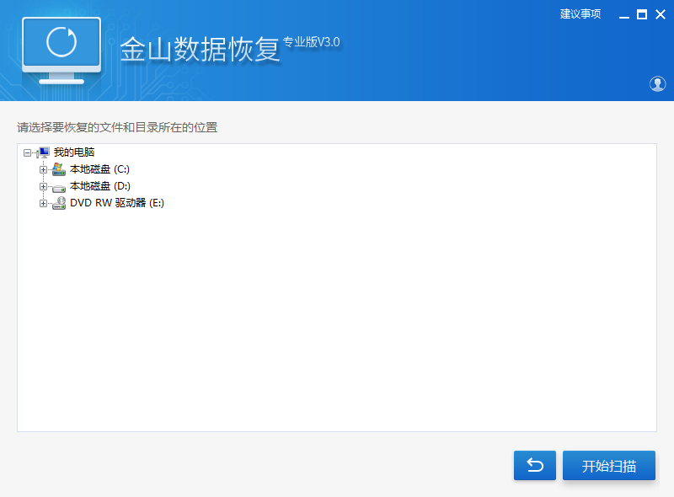The width and height of the screenshot is (674, 497).
Task: Close the data recovery window
Action: [661, 14]
